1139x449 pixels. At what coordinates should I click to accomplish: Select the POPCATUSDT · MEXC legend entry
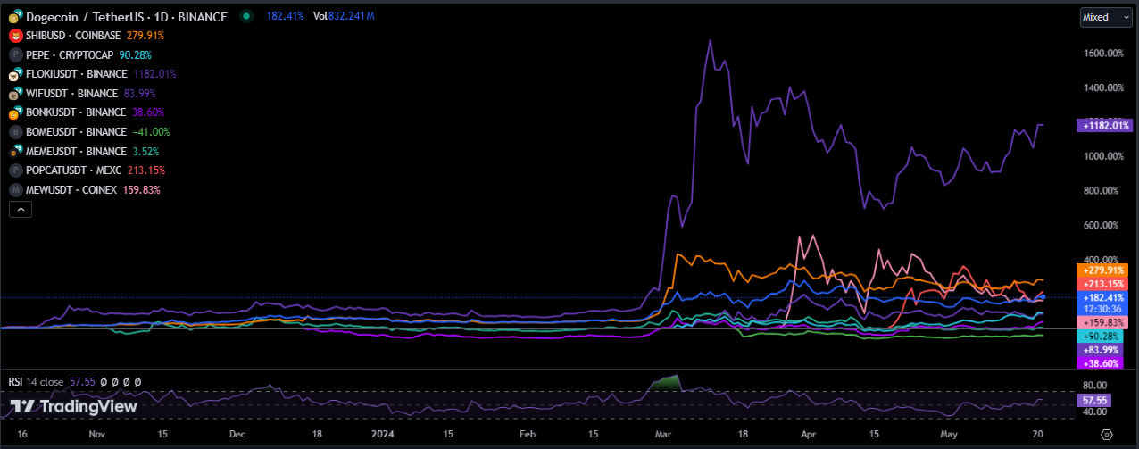pos(73,170)
